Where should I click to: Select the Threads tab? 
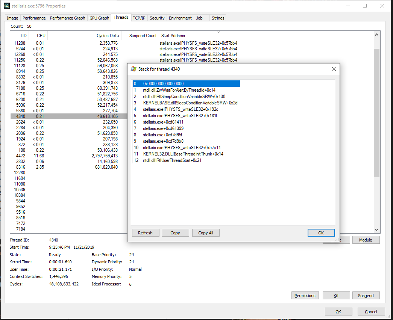tap(121, 17)
